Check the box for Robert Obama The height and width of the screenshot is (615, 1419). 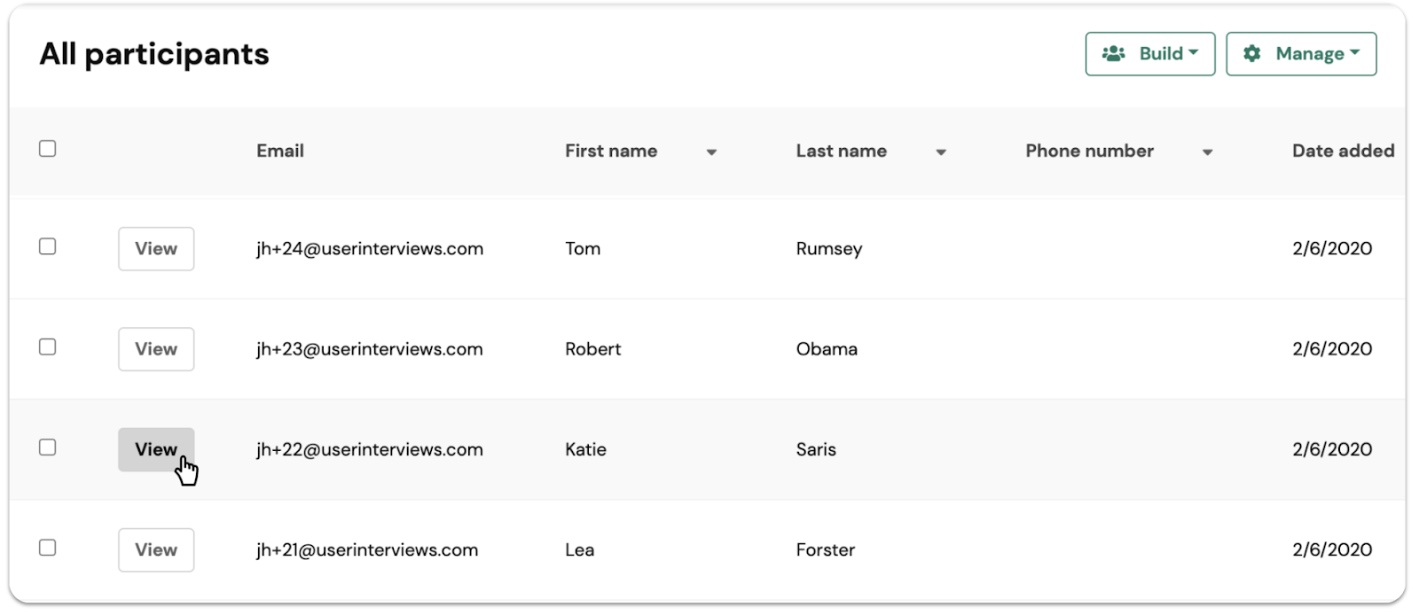tap(48, 346)
